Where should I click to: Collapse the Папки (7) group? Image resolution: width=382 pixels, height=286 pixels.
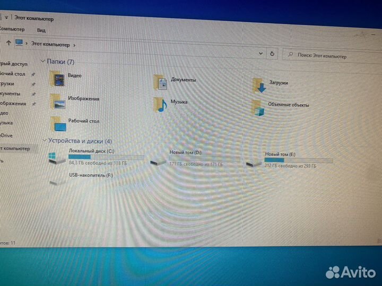point(44,62)
